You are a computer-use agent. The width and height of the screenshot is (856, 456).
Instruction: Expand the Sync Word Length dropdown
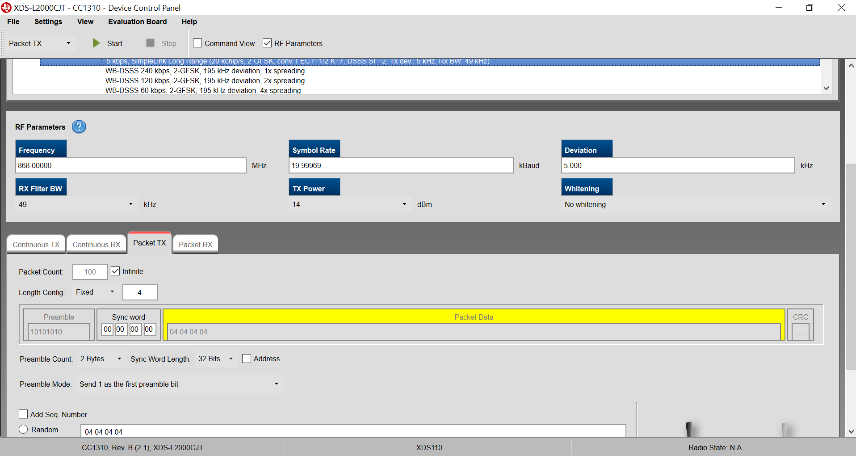pyautogui.click(x=216, y=359)
